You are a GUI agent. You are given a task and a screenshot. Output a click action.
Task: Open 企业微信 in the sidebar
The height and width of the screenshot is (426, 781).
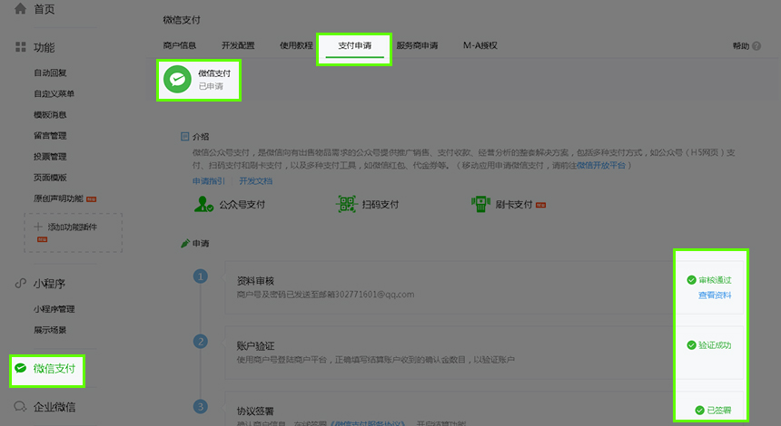[x=54, y=407]
